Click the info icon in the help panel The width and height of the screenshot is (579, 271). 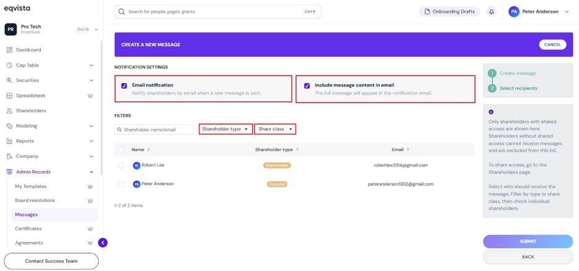coord(491,112)
